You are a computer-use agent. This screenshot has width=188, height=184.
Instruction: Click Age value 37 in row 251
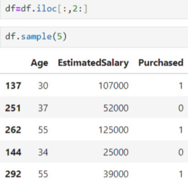43,108
